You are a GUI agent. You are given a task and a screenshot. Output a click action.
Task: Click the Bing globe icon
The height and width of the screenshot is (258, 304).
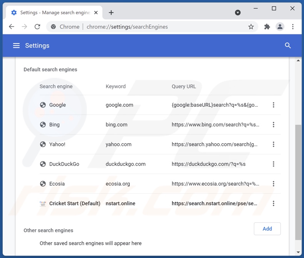pyautogui.click(x=43, y=124)
